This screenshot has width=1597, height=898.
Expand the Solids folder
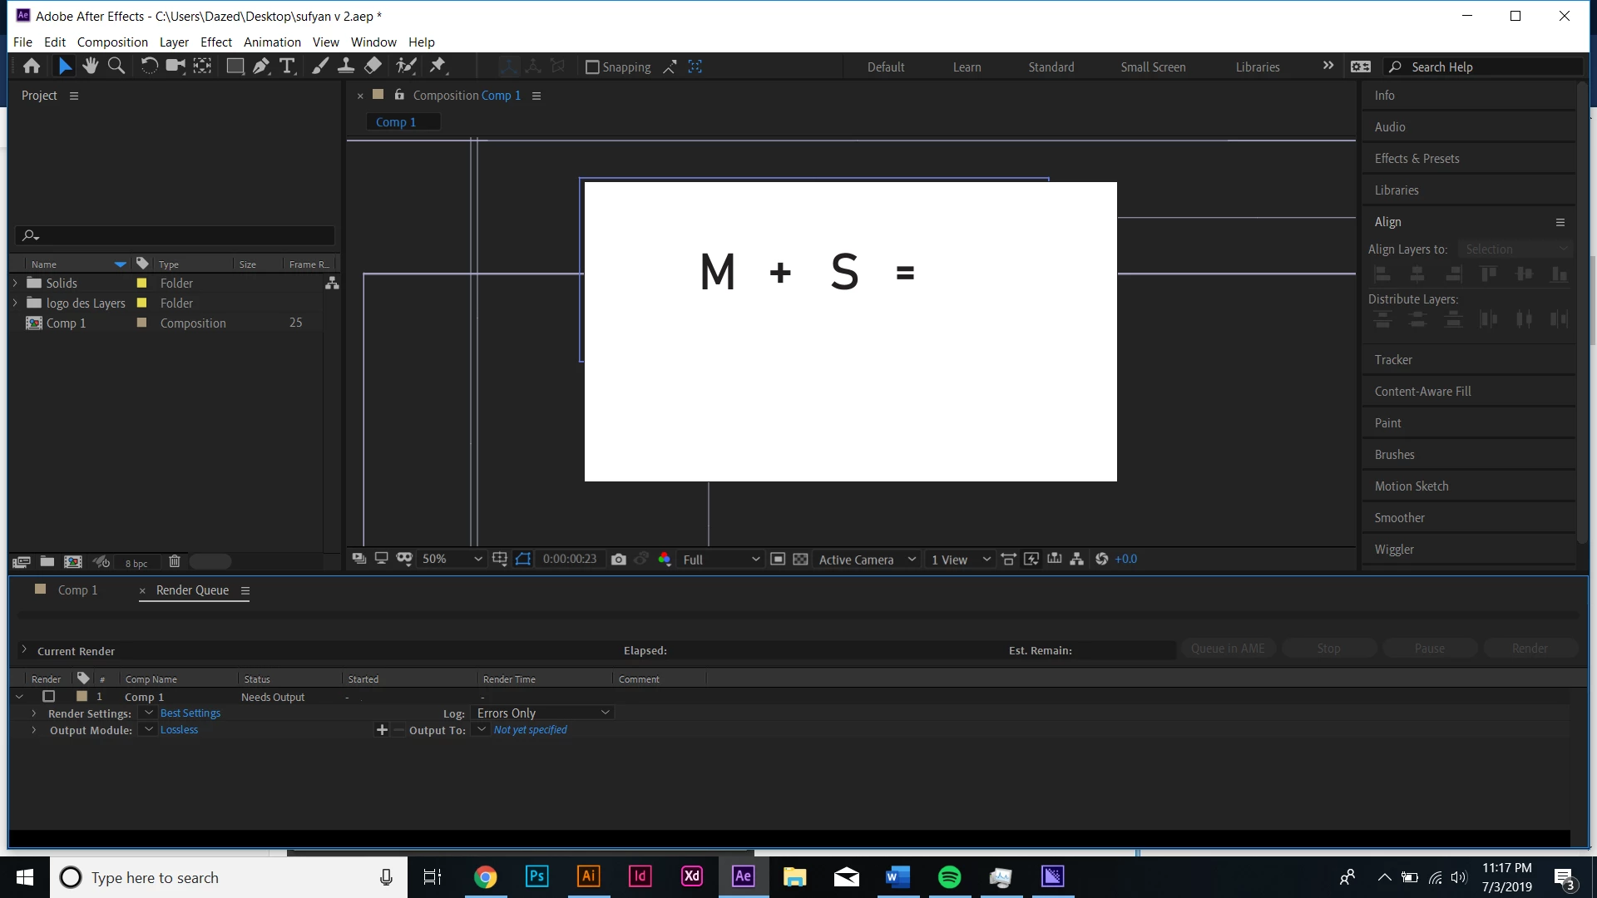coord(15,284)
